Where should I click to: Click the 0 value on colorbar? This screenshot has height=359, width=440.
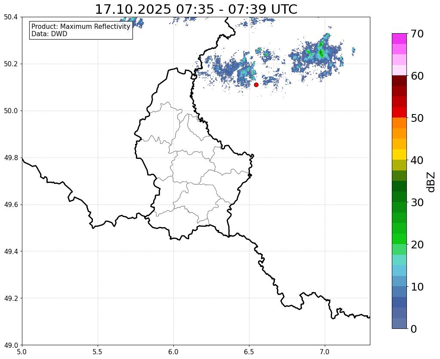tap(414, 329)
